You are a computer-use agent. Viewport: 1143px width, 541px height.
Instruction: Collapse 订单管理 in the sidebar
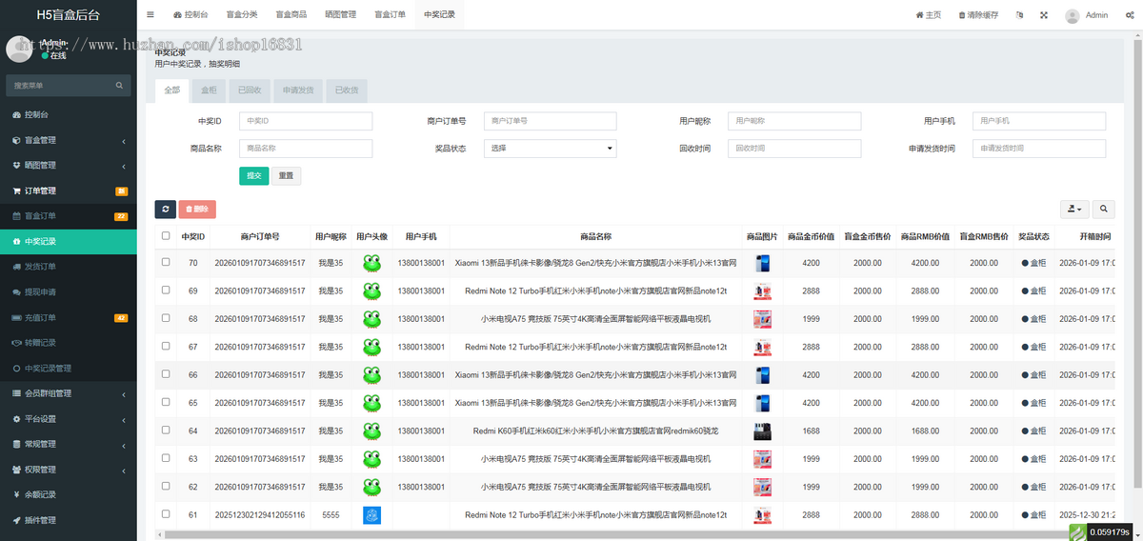(69, 190)
